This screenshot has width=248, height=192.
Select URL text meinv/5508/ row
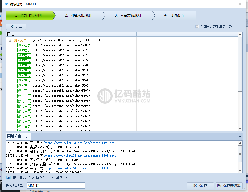pyautogui.click(x=61, y=86)
